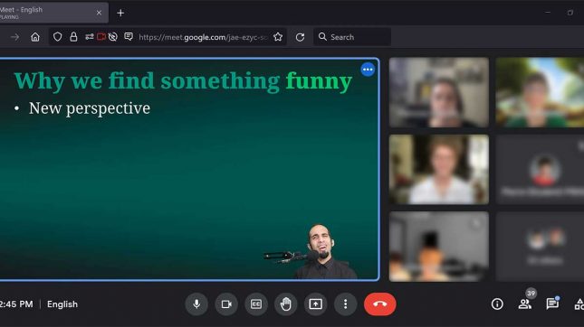Mute the microphone in the call controls
This screenshot has height=327, width=584.
tap(196, 304)
